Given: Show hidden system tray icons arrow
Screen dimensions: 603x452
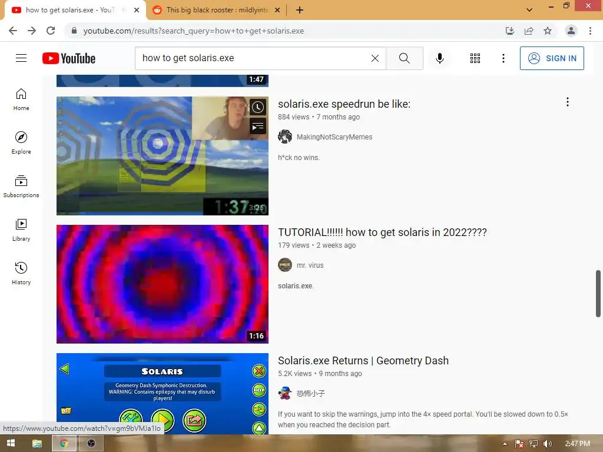Looking at the screenshot, I should pos(505,444).
